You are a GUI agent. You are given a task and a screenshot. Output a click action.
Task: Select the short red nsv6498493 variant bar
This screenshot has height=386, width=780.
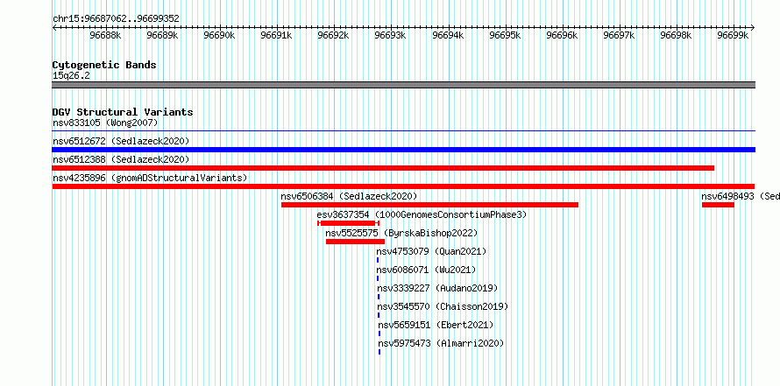click(718, 205)
